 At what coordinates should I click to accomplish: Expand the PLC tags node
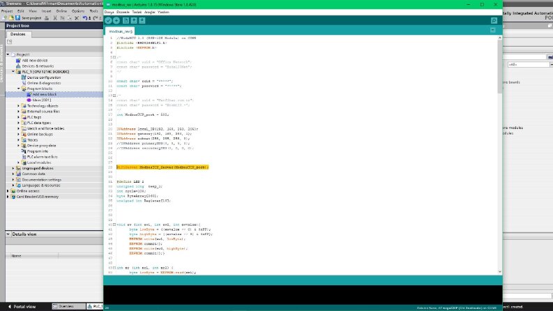click(x=19, y=117)
